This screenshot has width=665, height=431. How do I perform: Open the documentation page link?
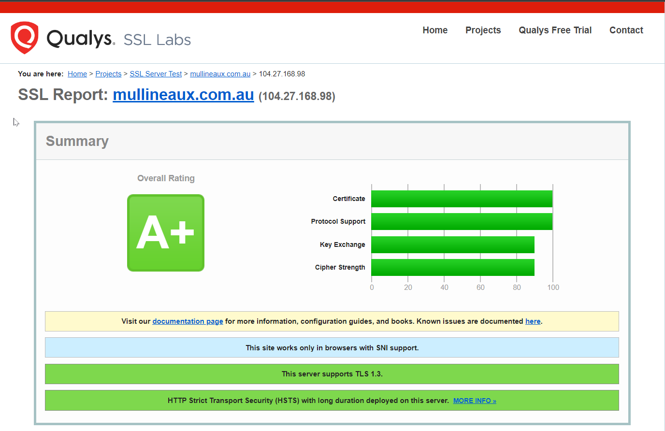pos(188,321)
